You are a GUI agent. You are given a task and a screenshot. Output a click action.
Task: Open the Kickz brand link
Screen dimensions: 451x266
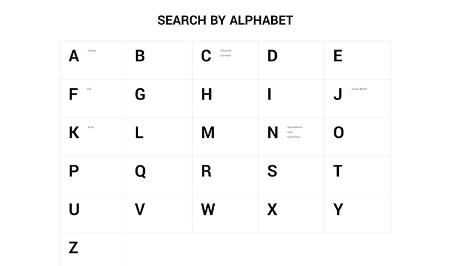[91, 127]
